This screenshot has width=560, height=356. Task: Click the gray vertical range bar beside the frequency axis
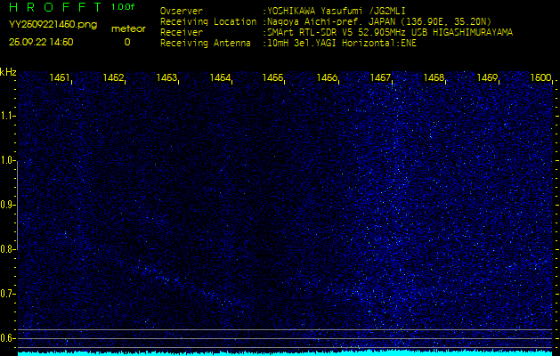(17, 206)
